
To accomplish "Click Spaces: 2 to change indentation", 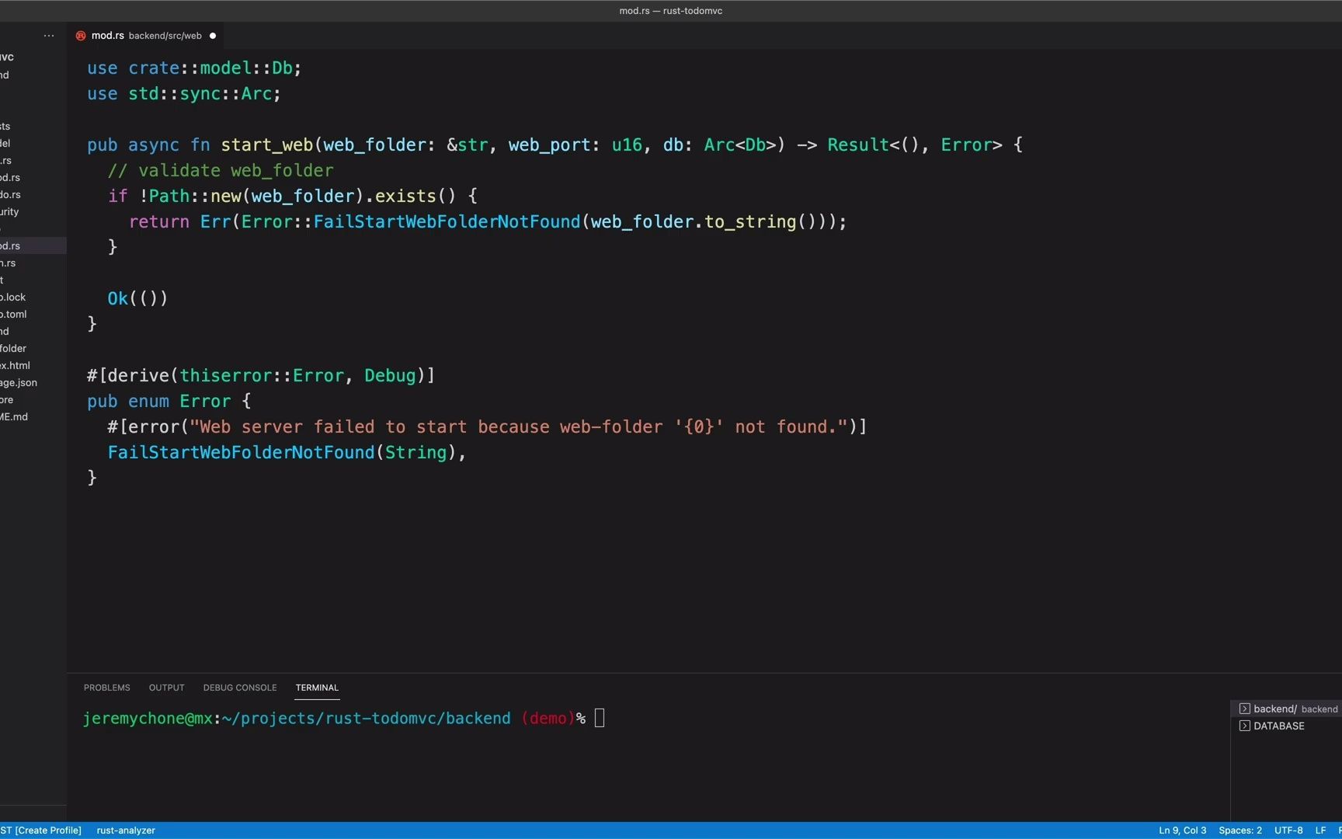I will click(1240, 830).
